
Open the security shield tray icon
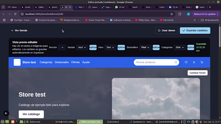197,122
